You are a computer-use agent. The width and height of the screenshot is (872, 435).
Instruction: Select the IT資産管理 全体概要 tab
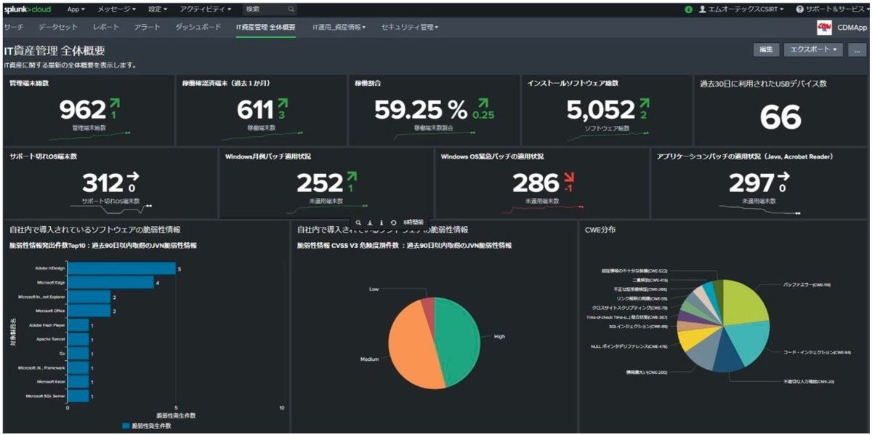(265, 27)
